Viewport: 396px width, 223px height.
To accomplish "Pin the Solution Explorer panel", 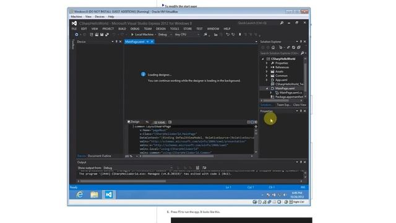I will coord(301,42).
